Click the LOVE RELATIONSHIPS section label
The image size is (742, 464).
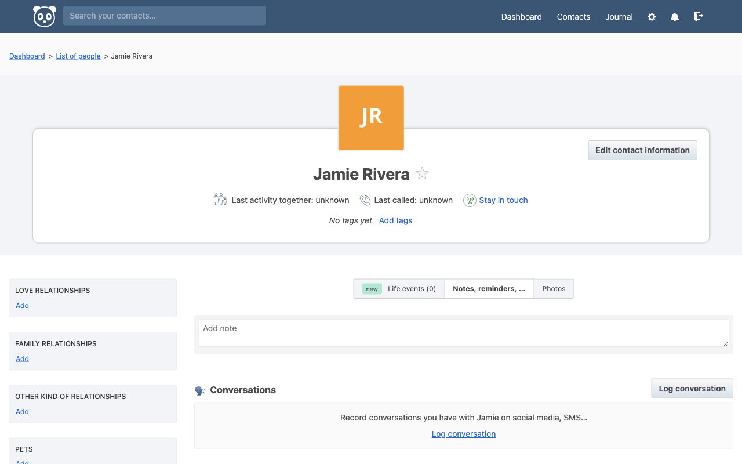[53, 291]
